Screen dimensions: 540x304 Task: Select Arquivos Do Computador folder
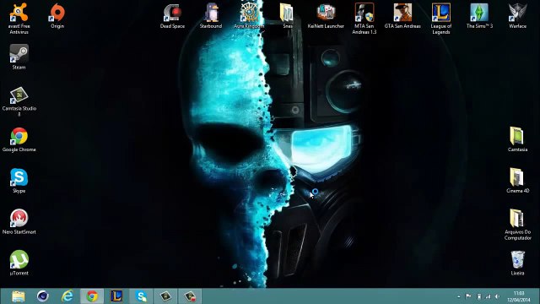[517, 225]
